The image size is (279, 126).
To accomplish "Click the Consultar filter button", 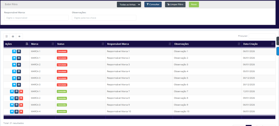I will (153, 4).
